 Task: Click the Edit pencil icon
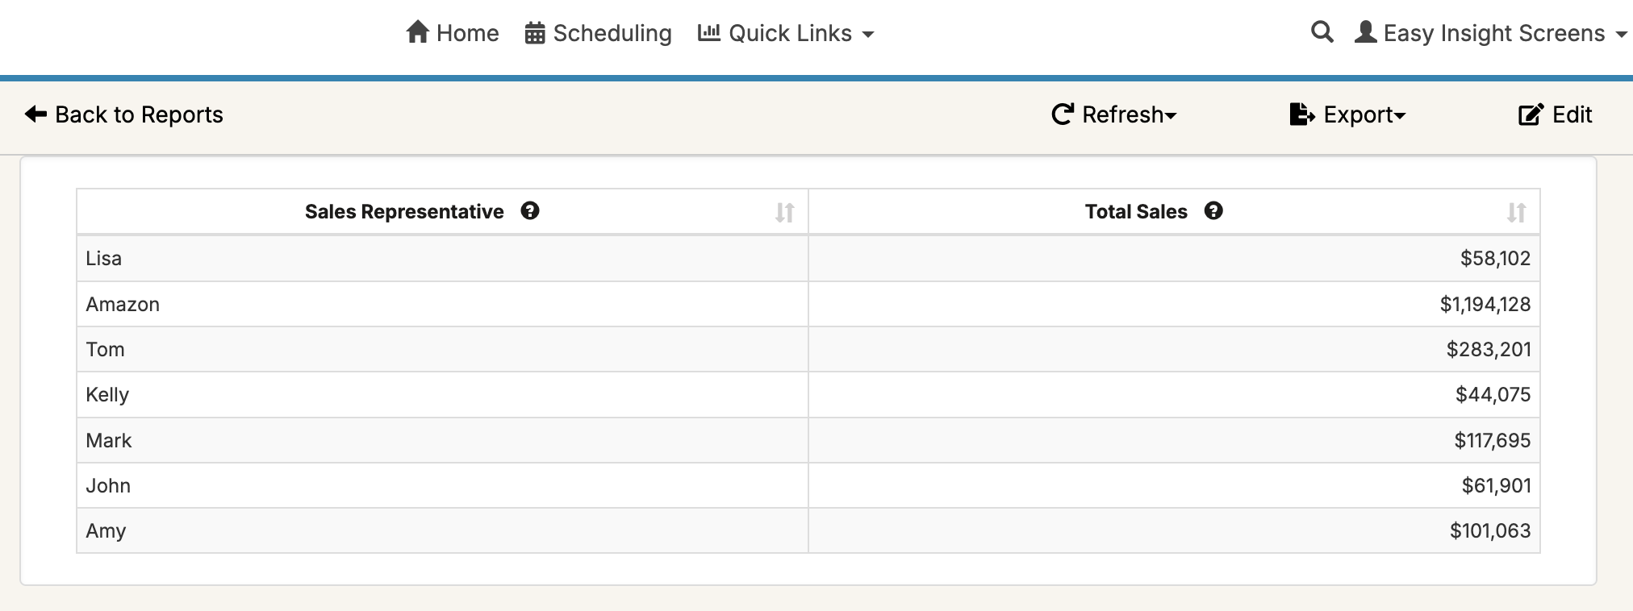click(x=1531, y=114)
